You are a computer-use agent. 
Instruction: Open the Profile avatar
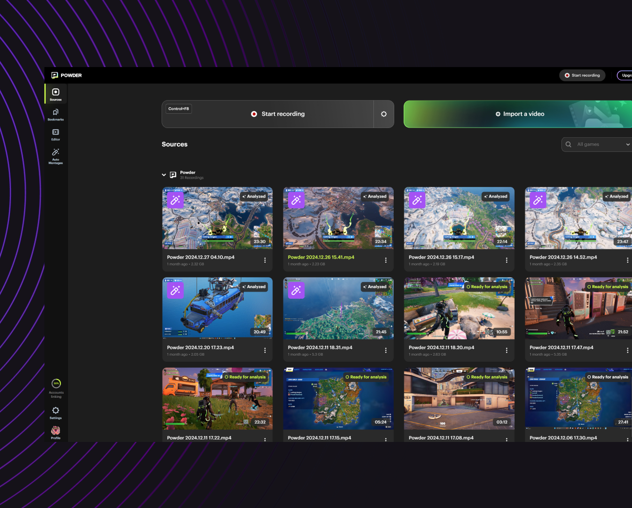55,432
